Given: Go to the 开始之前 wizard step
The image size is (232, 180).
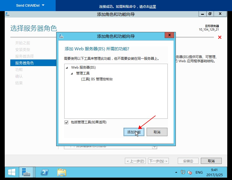Looking at the screenshot, I should (23, 43).
